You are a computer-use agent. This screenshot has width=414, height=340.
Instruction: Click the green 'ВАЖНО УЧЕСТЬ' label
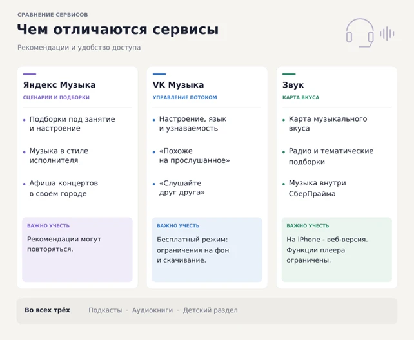[308, 226]
